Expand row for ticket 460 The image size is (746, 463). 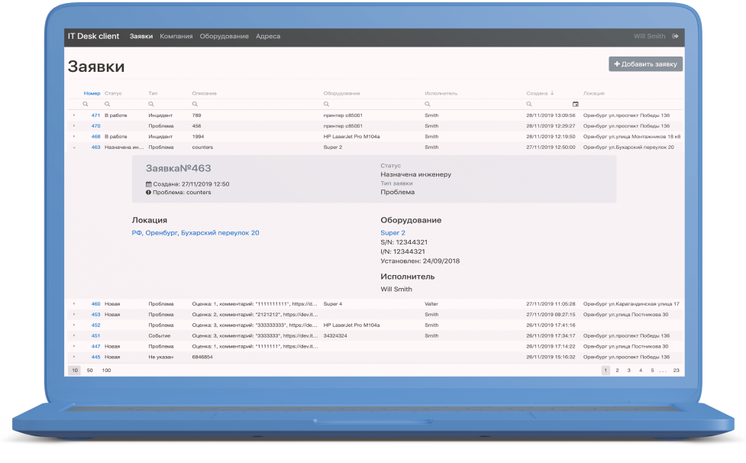point(74,304)
